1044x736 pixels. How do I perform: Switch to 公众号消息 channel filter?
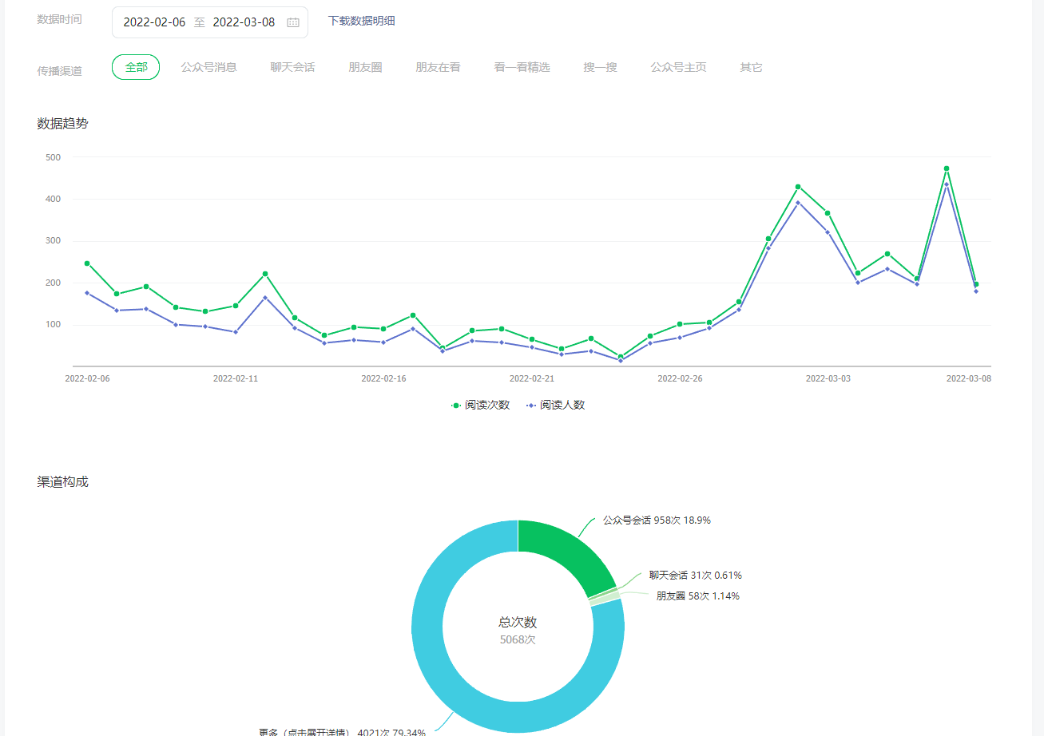click(208, 67)
